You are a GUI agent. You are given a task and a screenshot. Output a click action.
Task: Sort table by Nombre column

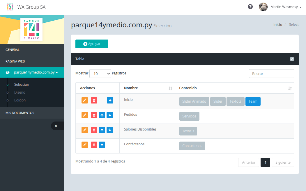click(147, 88)
